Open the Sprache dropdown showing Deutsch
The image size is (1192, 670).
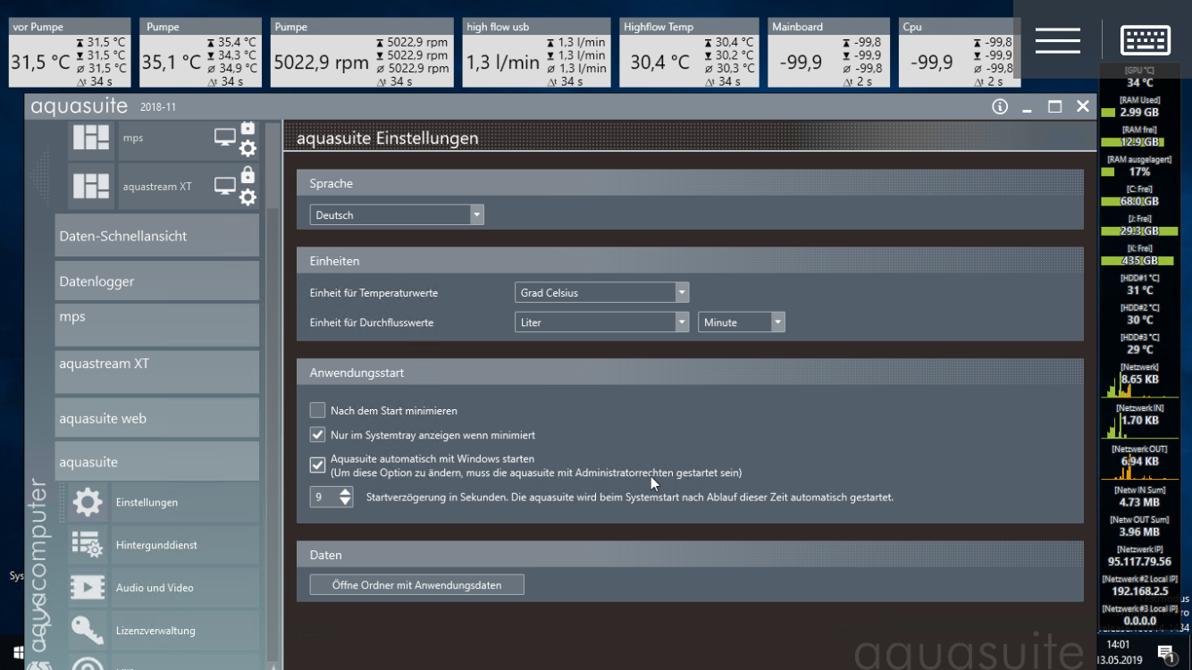397,215
